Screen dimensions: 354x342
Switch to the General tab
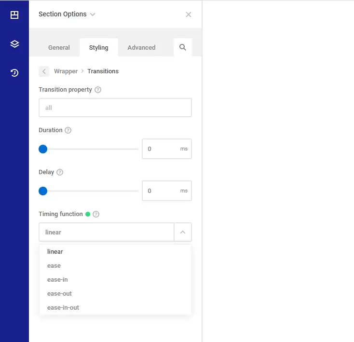point(59,47)
